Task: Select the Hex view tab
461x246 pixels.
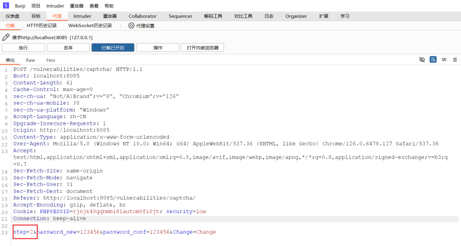Action: point(51,60)
